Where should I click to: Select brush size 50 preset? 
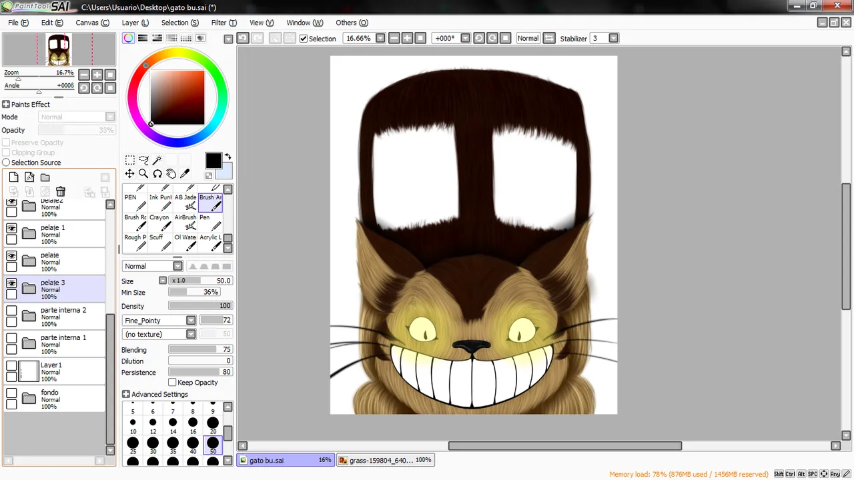point(213,445)
